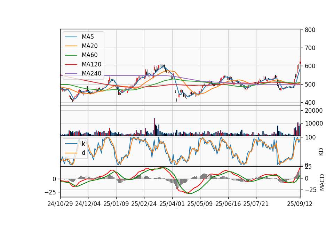Viewport: 334px width, 240px height.
Task: Click the 24/12/04 date axis label
Action: point(88,204)
